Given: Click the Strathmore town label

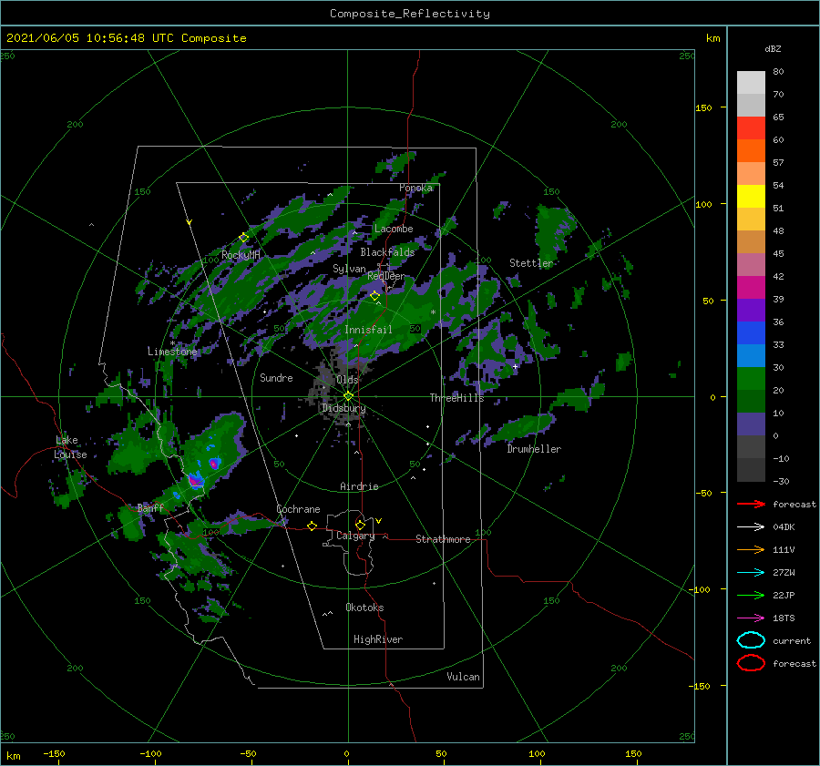Looking at the screenshot, I should 443,539.
